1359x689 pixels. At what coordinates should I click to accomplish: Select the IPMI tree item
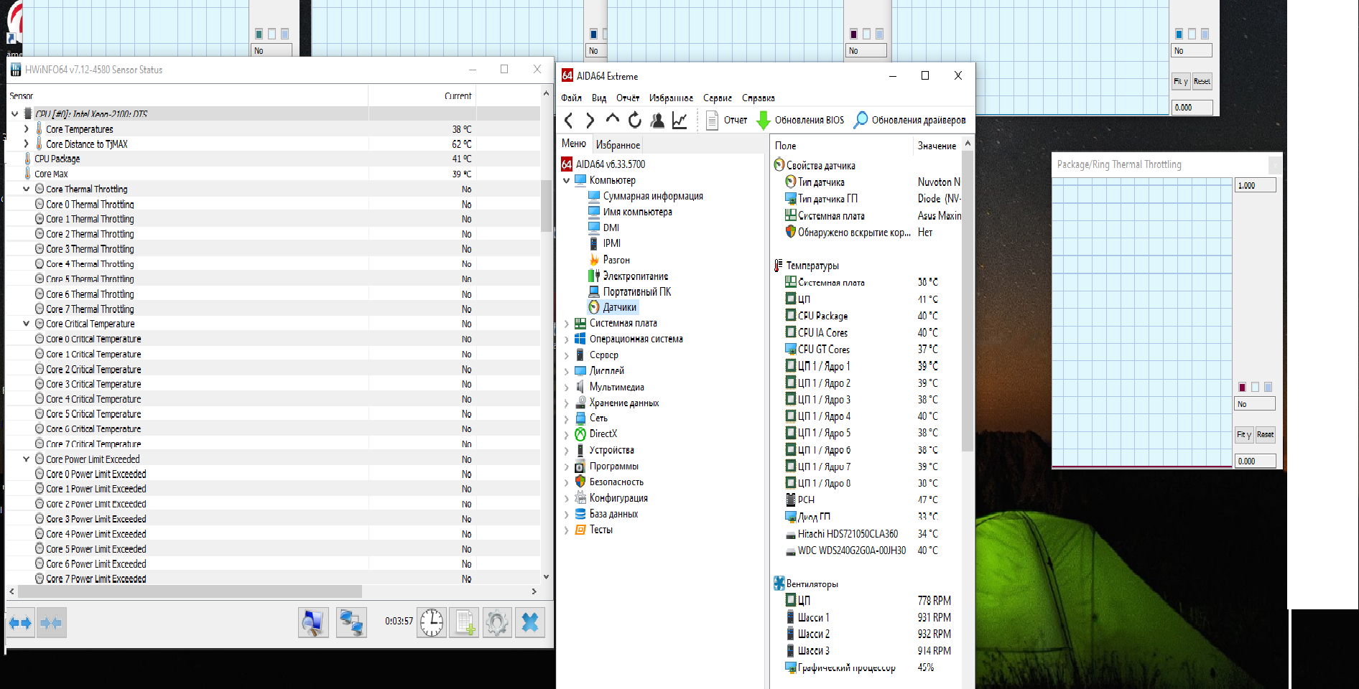(612, 243)
